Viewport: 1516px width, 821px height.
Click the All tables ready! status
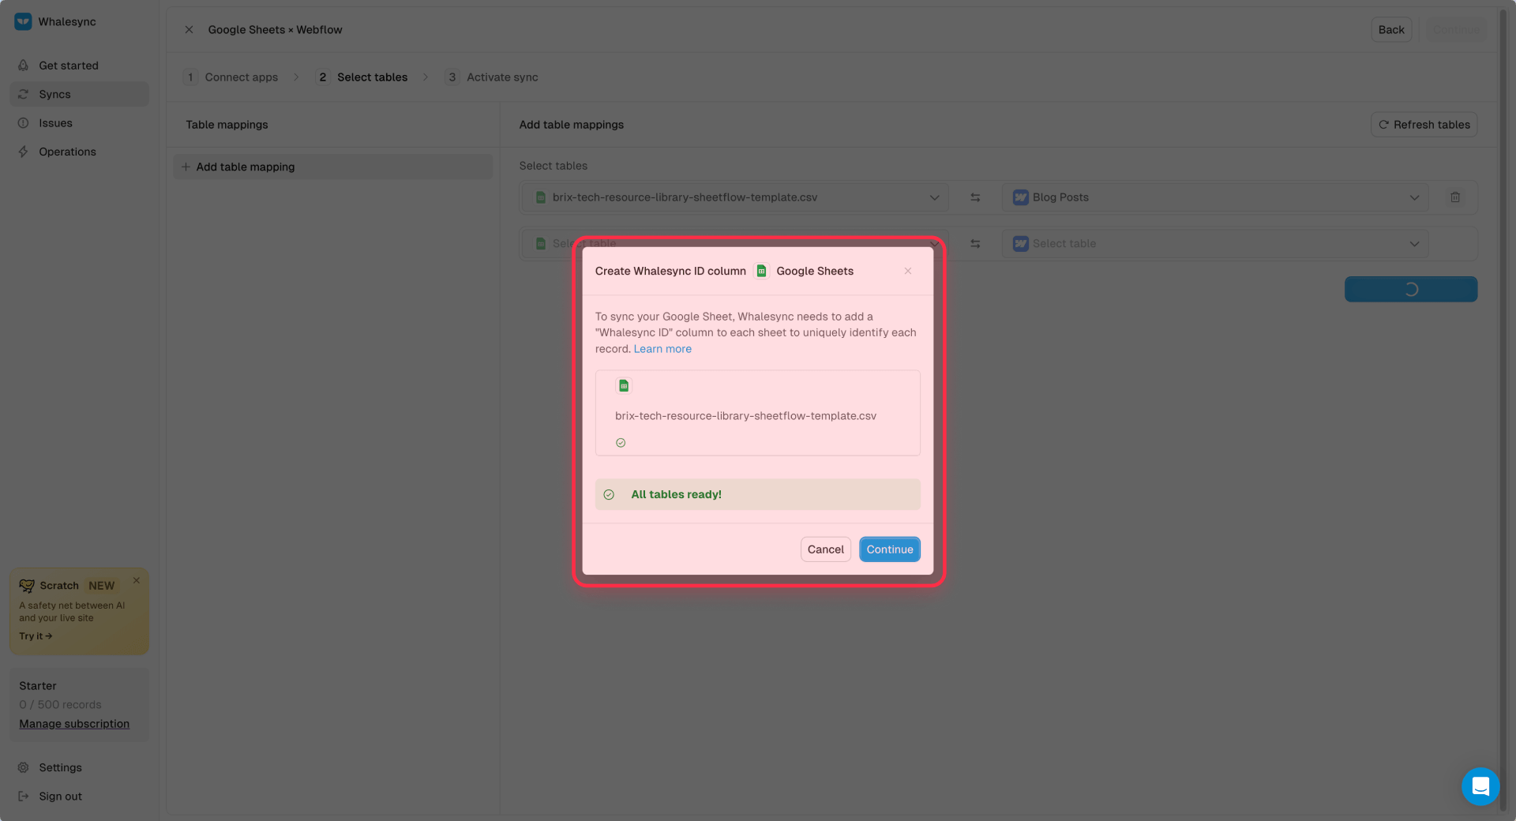tap(758, 494)
